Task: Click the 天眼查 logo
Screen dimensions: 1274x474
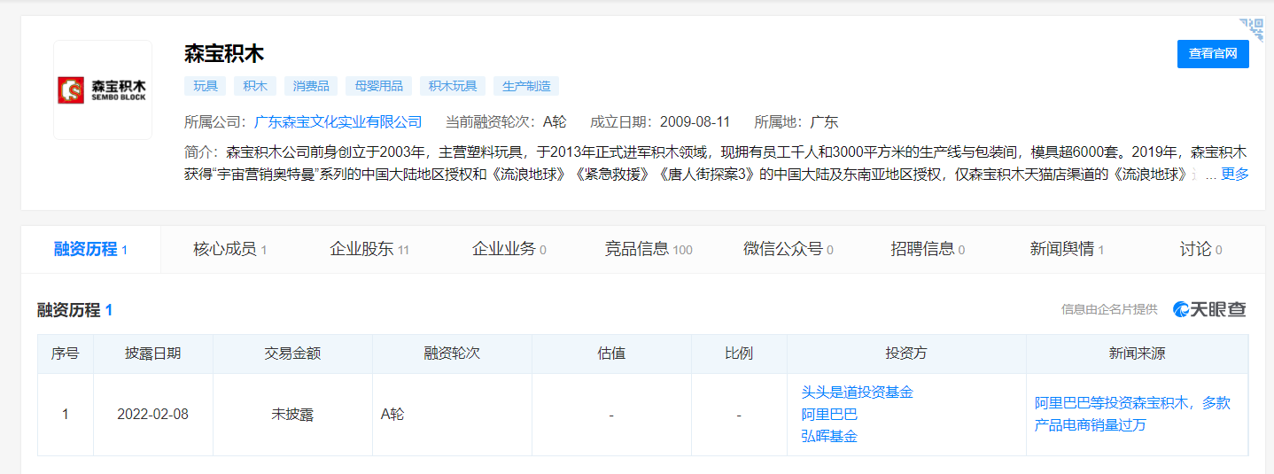Action: tap(1209, 309)
